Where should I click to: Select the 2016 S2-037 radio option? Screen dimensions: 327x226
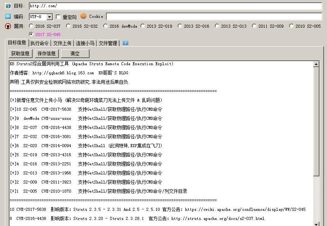[x=31, y=26]
